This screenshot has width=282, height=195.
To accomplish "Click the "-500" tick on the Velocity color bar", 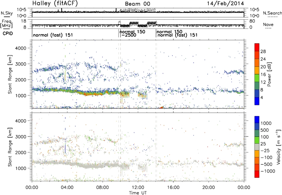I will click(x=266, y=164).
